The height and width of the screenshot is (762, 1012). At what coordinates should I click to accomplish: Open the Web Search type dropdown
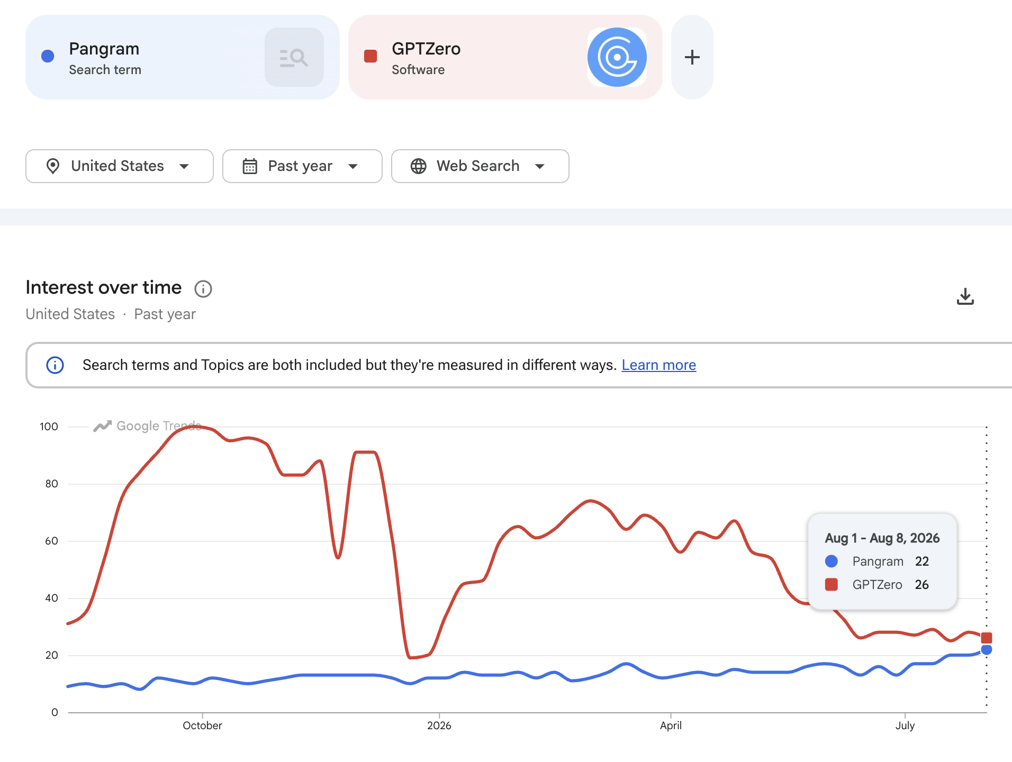tap(480, 166)
